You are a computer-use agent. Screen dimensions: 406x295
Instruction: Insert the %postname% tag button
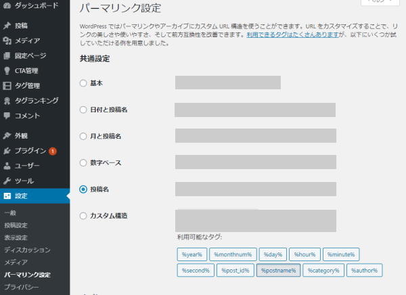click(278, 270)
